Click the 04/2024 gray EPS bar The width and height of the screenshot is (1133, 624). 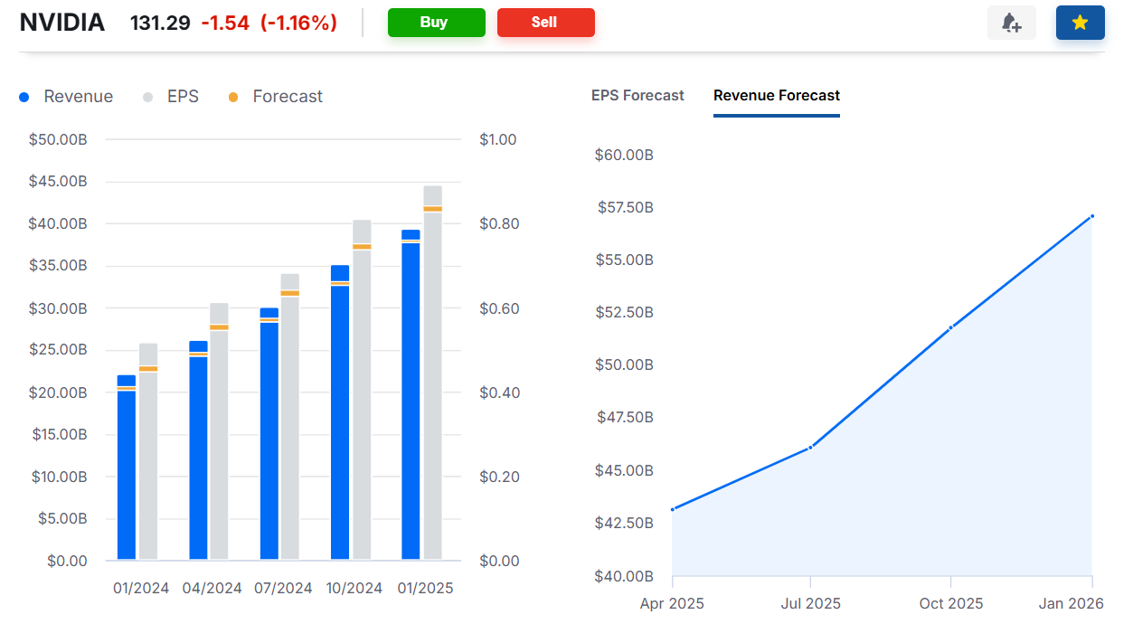click(x=219, y=431)
